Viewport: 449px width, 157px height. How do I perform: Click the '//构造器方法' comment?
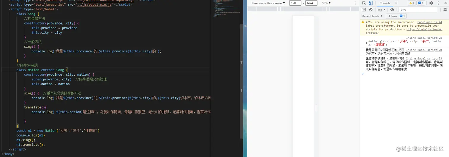pyautogui.click(x=34, y=18)
